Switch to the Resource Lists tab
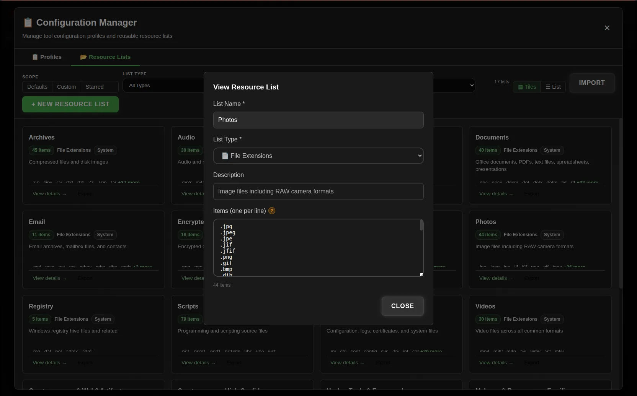This screenshot has height=396, width=637. (x=105, y=57)
